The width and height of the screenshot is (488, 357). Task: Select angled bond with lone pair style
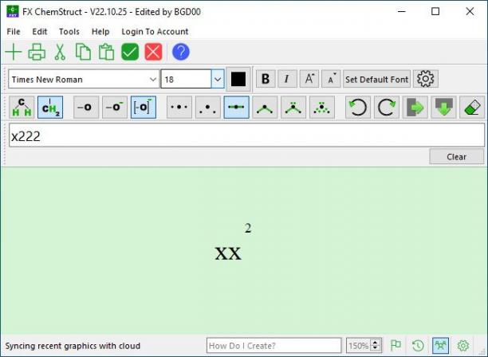tap(293, 108)
